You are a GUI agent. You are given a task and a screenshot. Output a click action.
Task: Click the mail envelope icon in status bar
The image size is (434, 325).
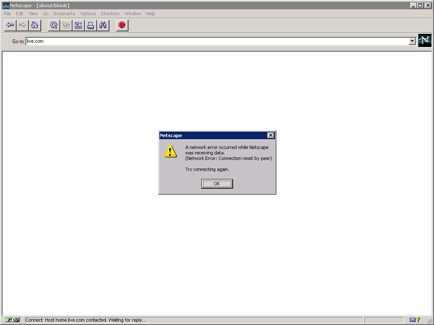coord(412,320)
